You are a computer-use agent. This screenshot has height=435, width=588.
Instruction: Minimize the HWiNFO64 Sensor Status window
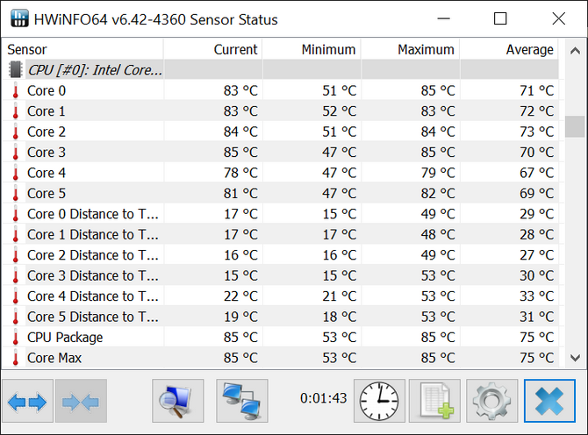coord(443,18)
